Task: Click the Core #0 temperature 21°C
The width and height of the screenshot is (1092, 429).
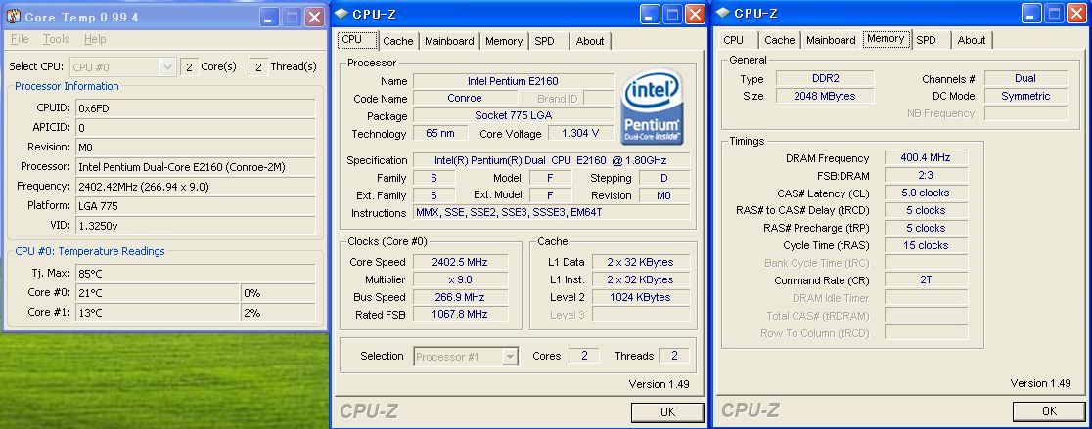Action: (157, 293)
